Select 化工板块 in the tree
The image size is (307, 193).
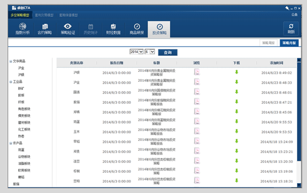(24, 129)
